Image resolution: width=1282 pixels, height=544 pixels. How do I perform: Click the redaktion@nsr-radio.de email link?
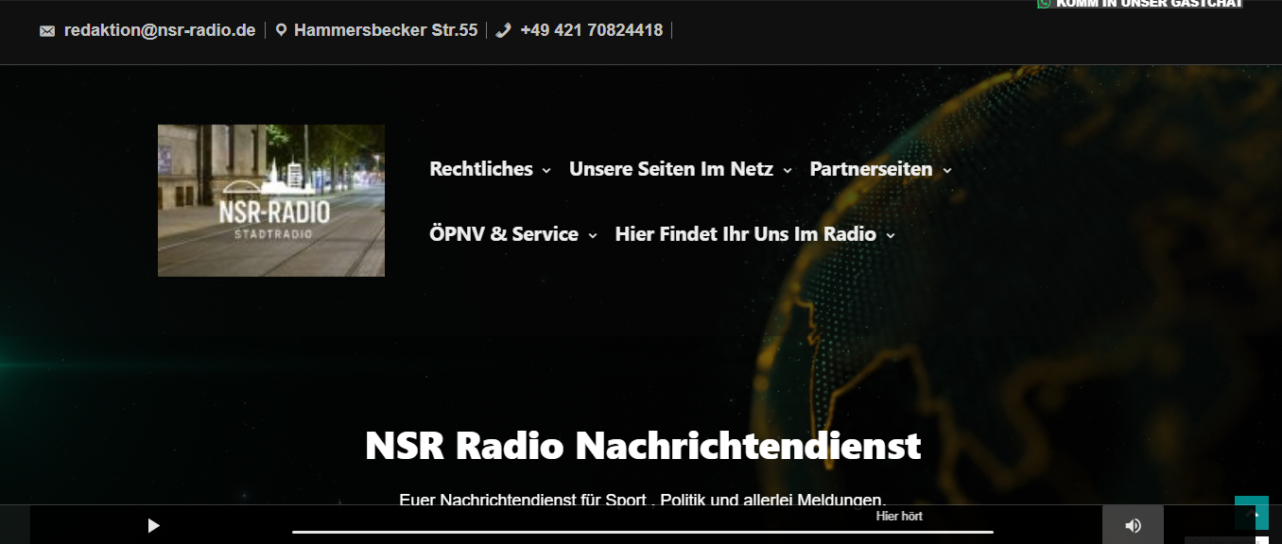click(160, 30)
